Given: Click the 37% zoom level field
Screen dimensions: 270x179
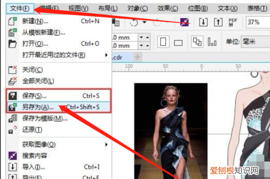Looking at the screenshot, I should pyautogui.click(x=258, y=22).
